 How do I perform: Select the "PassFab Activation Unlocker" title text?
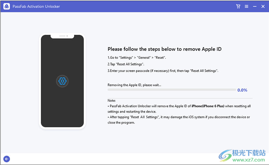click(36, 7)
